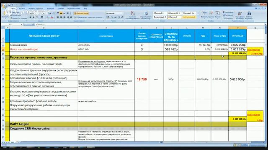Align cell text right
This screenshot has width=268, height=150.
click(x=64, y=17)
